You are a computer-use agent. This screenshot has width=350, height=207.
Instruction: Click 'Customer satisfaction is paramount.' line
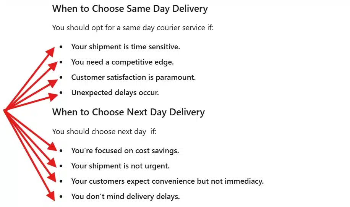[133, 78]
